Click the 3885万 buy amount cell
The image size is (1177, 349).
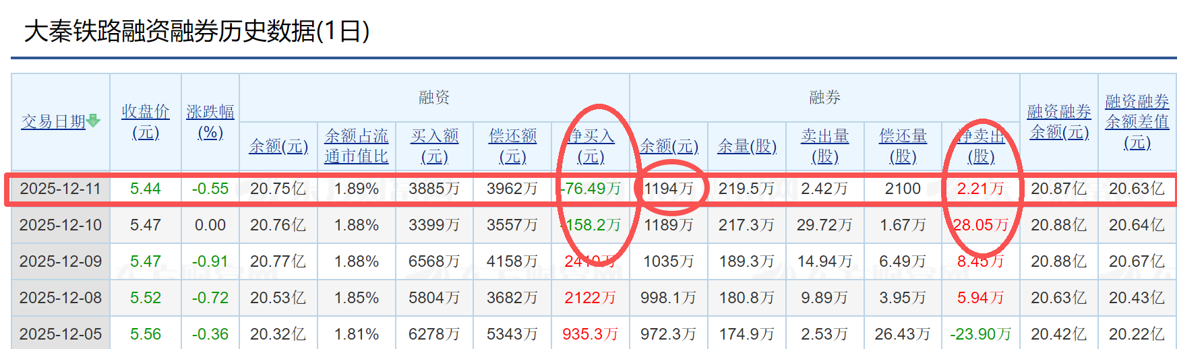435,189
